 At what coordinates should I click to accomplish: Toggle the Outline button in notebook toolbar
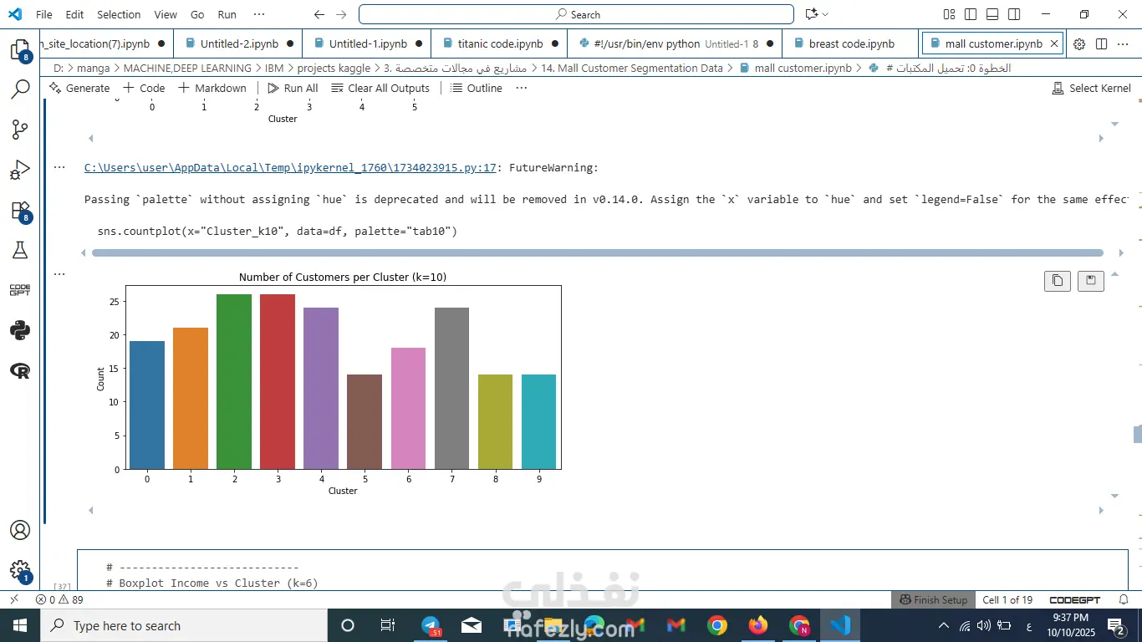click(x=477, y=88)
